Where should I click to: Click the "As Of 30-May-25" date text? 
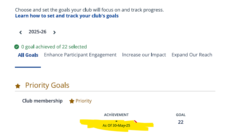pos(116,126)
